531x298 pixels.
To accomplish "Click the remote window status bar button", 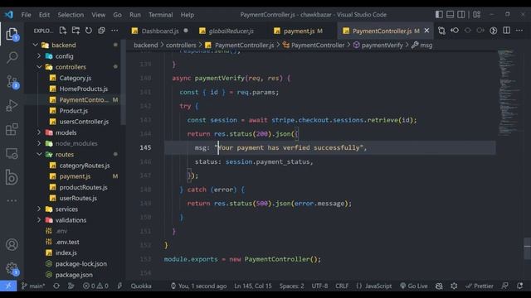I will [8, 286].
